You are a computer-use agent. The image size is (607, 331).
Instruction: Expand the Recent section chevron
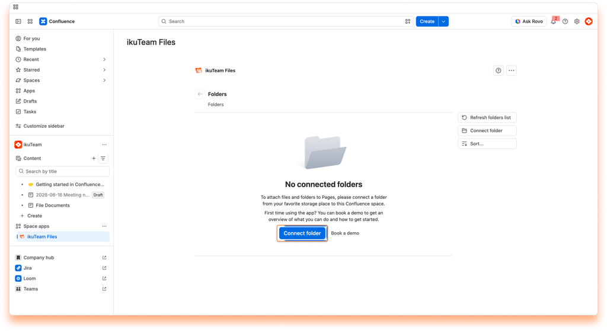(104, 60)
